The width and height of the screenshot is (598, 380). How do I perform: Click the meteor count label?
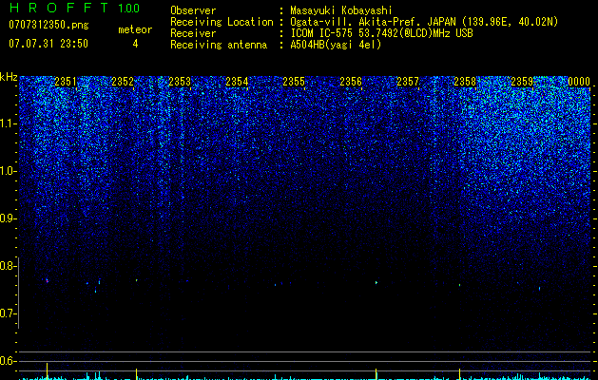click(x=135, y=29)
